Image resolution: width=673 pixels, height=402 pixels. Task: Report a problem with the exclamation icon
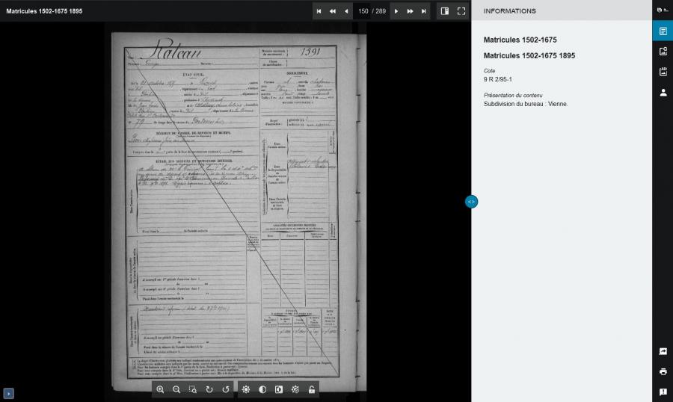tap(663, 392)
